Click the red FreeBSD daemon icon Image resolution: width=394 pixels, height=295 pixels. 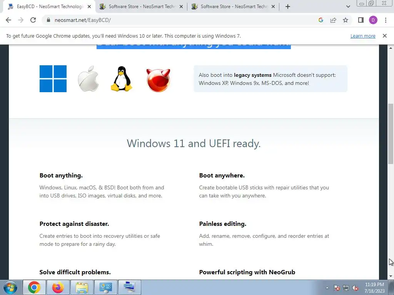(x=158, y=80)
